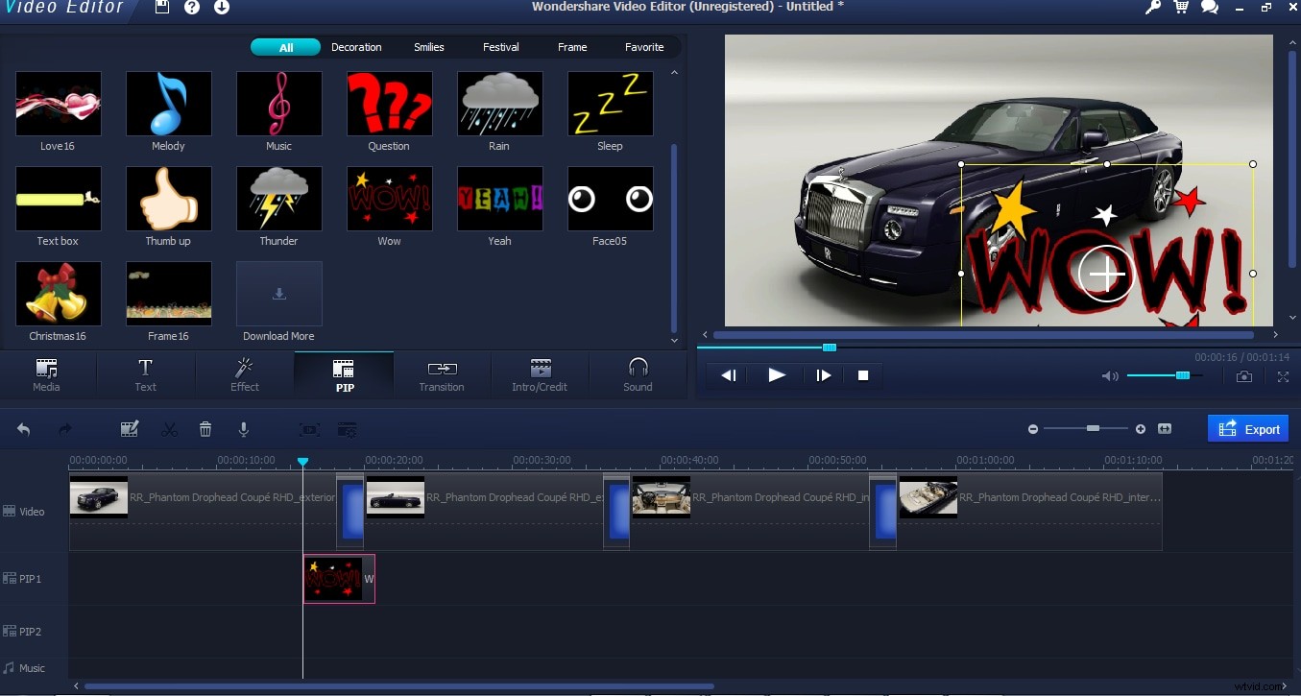Open the video edit tool in the toolbar

coord(130,428)
